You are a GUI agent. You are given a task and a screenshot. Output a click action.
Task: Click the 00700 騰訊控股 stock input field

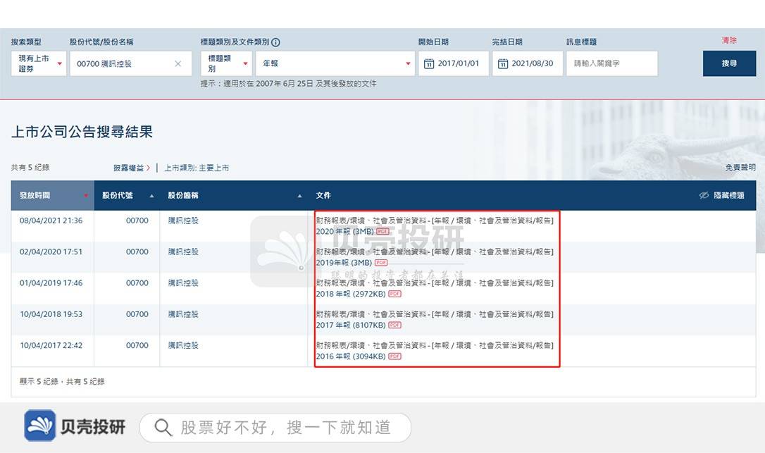(x=131, y=63)
